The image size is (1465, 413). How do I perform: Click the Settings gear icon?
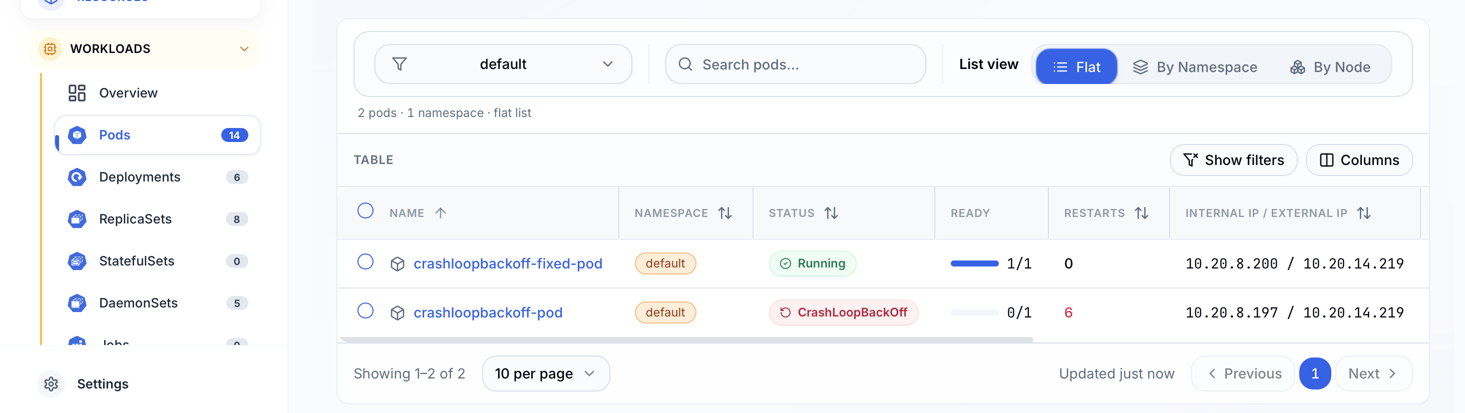(51, 384)
